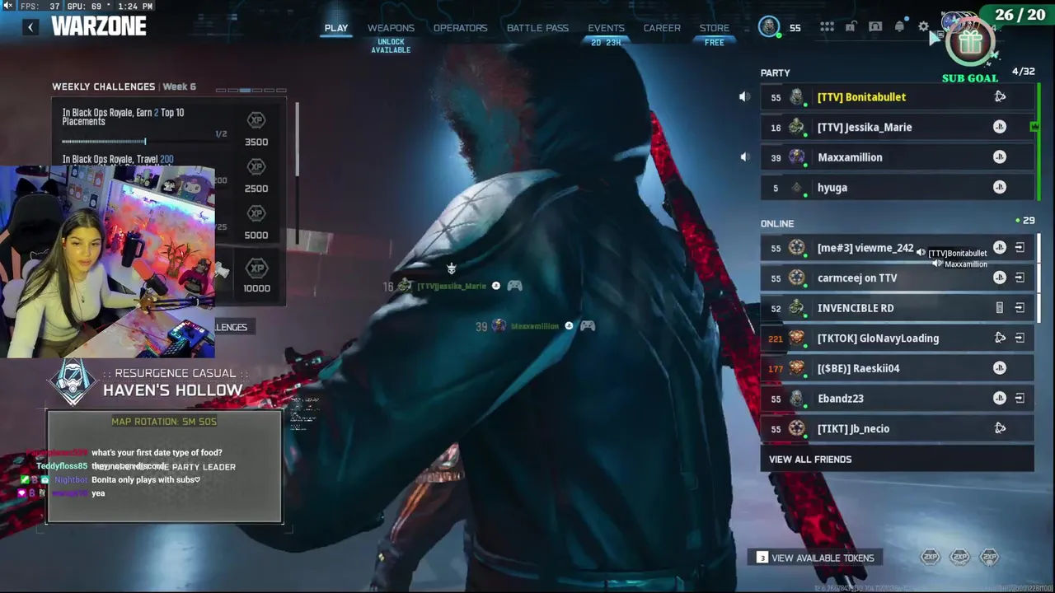Image resolution: width=1055 pixels, height=593 pixels.
Task: Open the BATTLE PASS tab
Action: [x=537, y=28]
